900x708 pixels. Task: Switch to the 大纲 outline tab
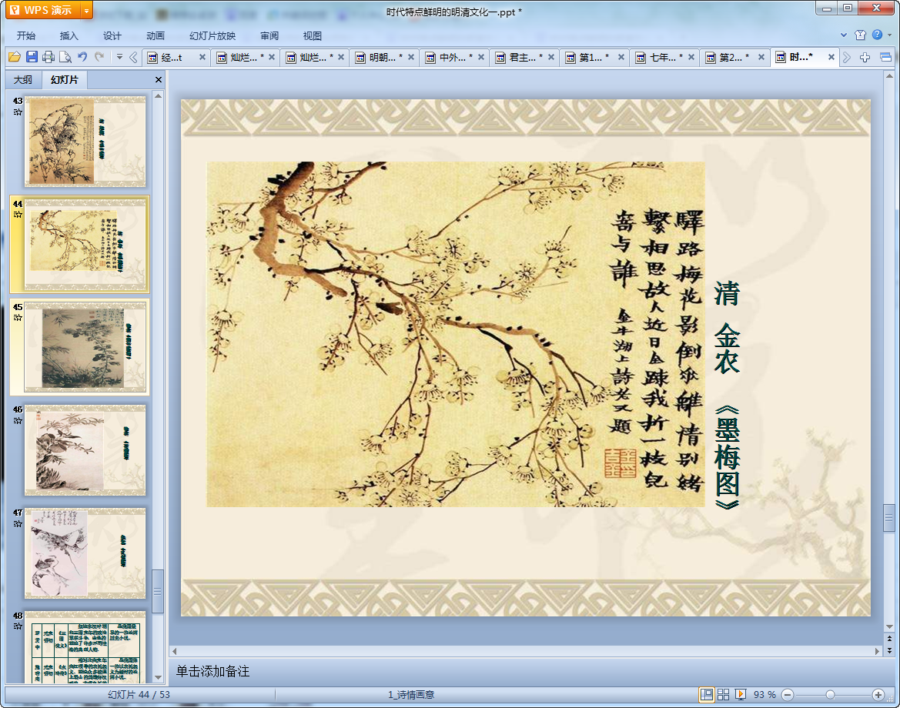23,80
